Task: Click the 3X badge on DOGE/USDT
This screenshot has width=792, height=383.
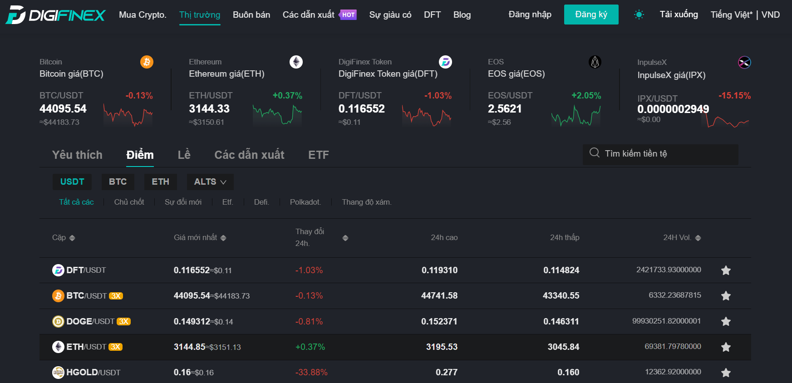Action: click(123, 321)
